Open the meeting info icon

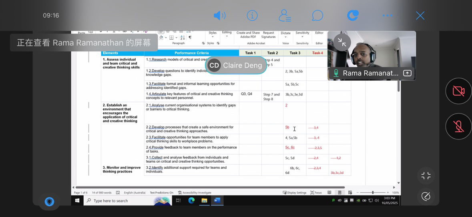click(x=252, y=16)
